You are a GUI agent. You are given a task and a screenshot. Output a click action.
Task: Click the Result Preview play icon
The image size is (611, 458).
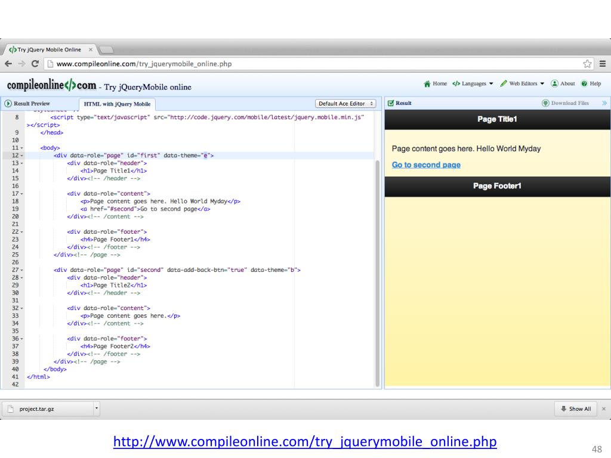(8, 104)
